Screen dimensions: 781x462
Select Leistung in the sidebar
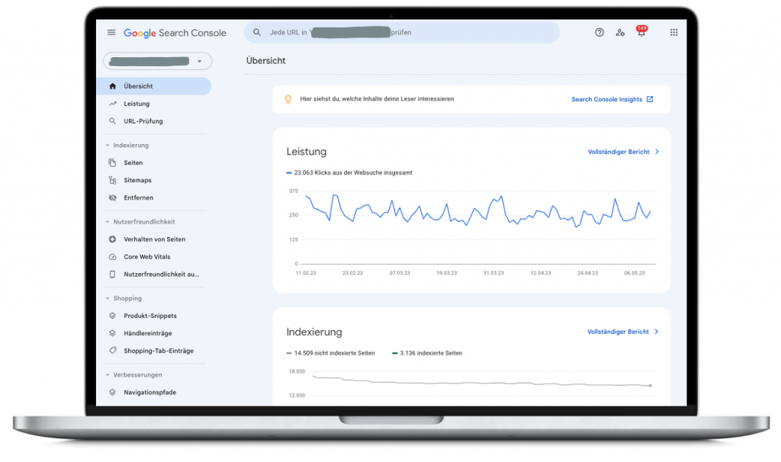point(137,104)
